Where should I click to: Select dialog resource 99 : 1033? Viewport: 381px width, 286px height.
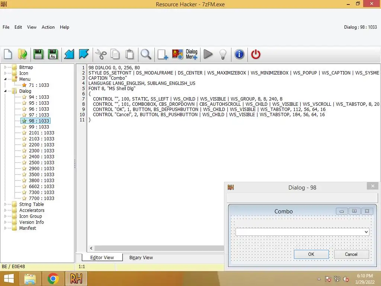[39, 127]
